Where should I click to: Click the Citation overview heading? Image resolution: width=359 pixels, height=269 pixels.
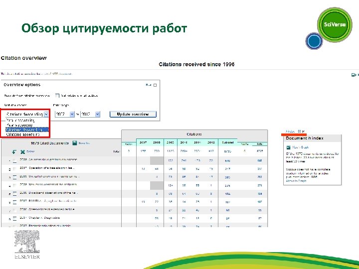(x=23, y=58)
